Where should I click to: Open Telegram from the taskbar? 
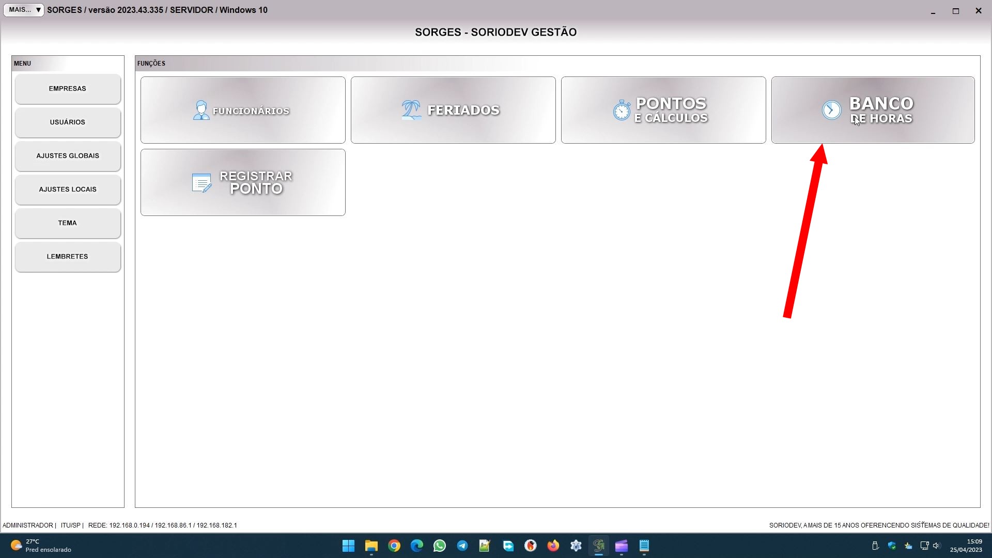(x=462, y=546)
